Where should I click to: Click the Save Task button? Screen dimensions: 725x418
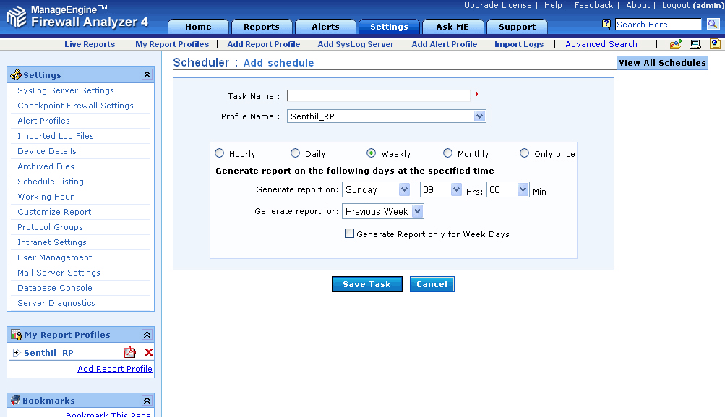click(x=366, y=284)
